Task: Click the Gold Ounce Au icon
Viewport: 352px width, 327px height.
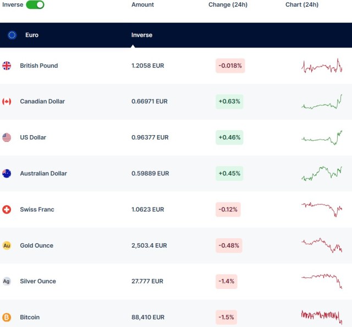Action: (x=7, y=245)
